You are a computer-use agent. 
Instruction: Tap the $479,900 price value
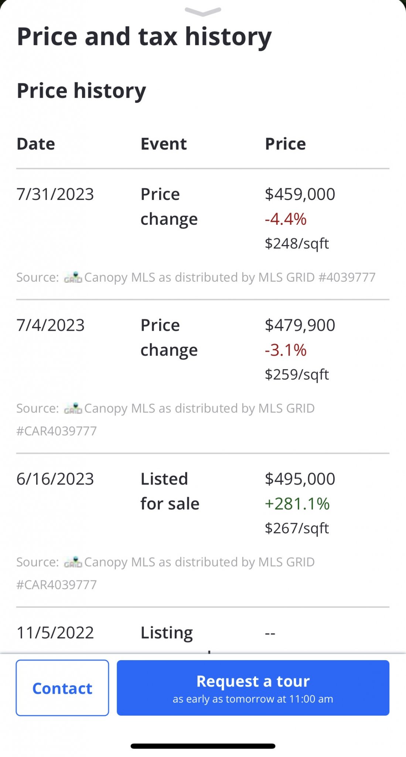300,325
